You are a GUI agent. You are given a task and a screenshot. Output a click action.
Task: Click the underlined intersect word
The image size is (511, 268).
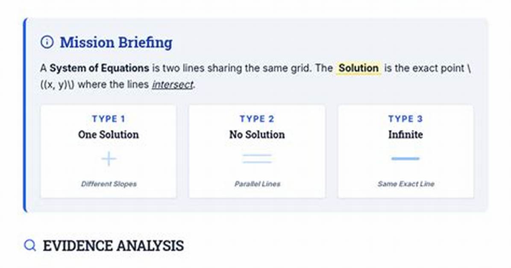(173, 84)
